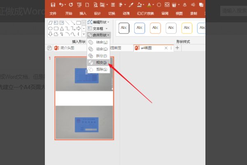Open the 编辑形状 dropdown

(x=98, y=22)
